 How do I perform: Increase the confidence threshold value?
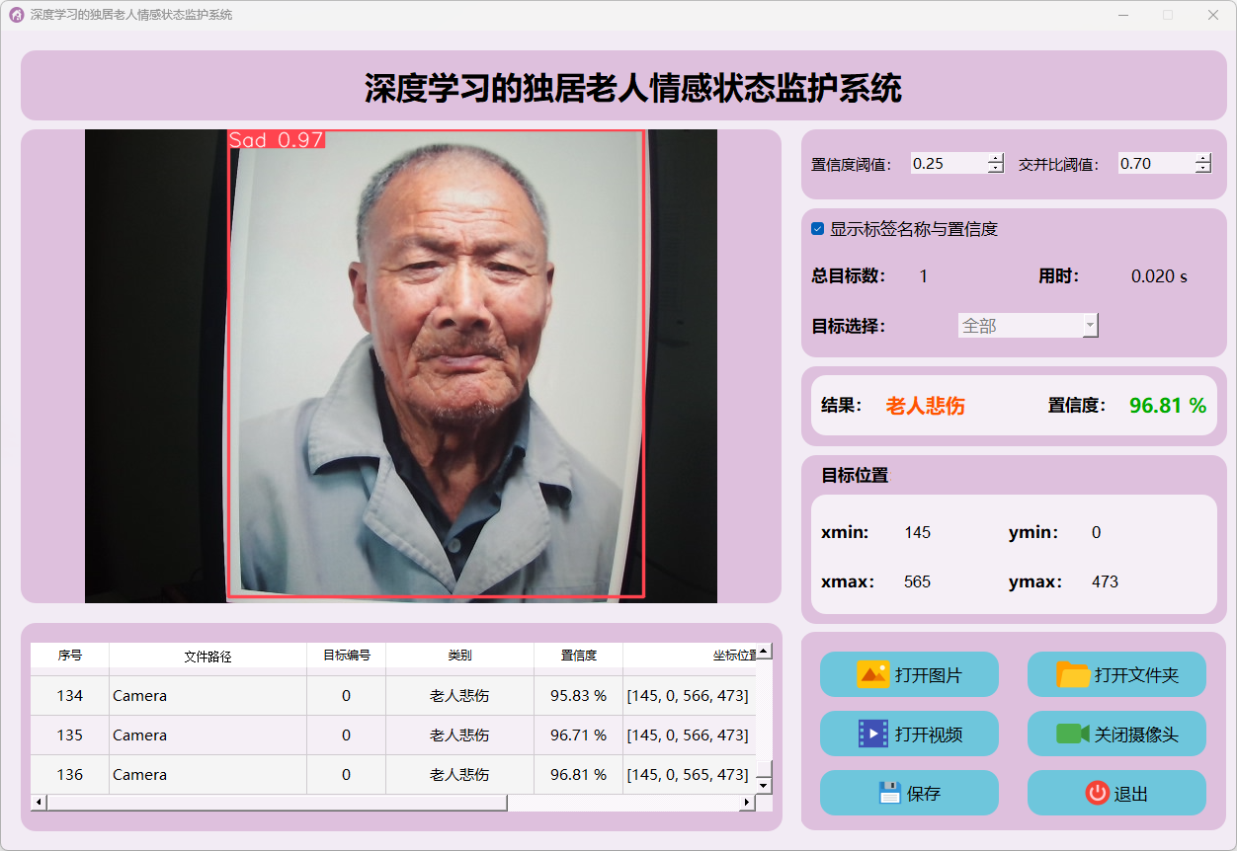[x=996, y=158]
